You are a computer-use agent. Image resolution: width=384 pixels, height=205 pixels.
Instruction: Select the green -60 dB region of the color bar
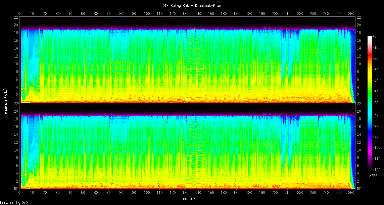[370, 103]
